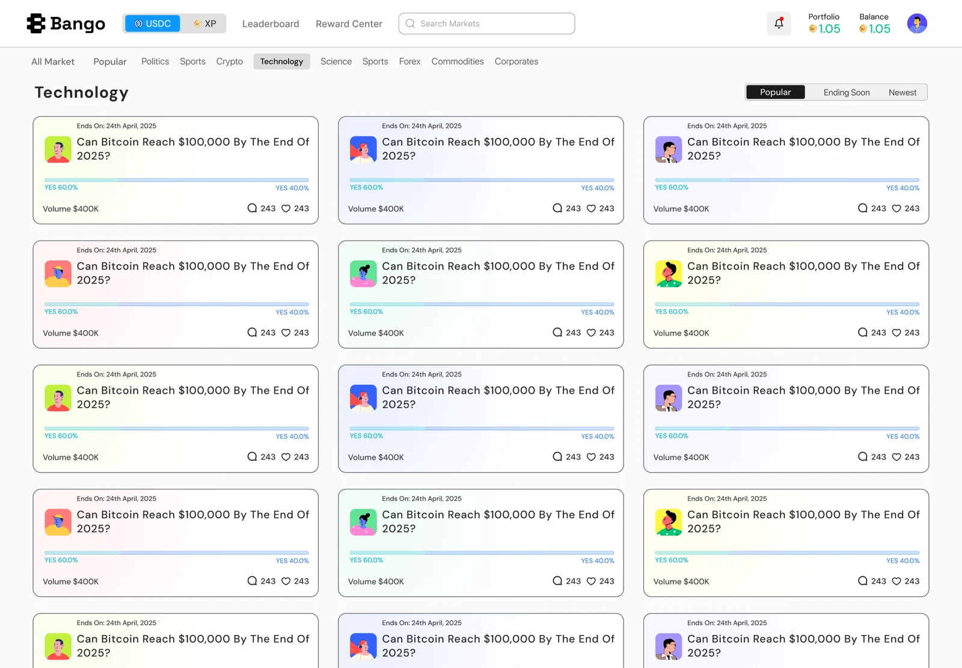Open the Leaderboard page
Image resolution: width=962 pixels, height=668 pixels.
[271, 23]
